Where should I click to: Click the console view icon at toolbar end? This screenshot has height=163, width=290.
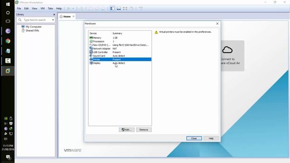[140, 9]
